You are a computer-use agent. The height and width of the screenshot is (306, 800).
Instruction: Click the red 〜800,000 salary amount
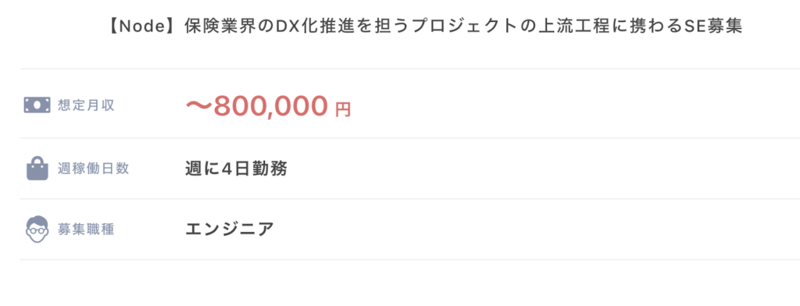(256, 106)
